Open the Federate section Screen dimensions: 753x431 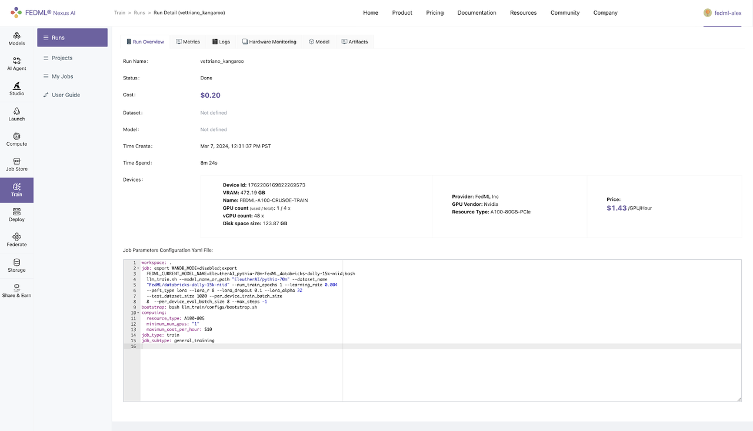[16, 240]
